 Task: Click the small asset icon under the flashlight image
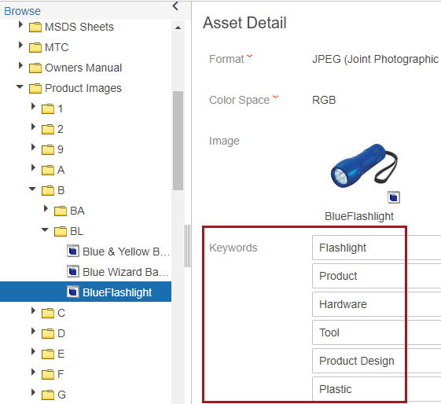(394, 197)
